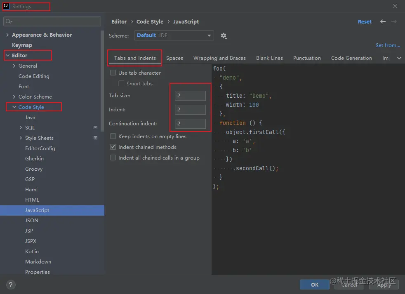Expand the General tree node

click(14, 66)
